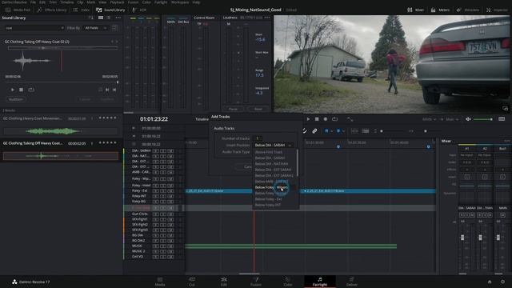The image size is (512, 288).
Task: Adjust the monitor volume slider
Action: pyautogui.click(x=483, y=119)
